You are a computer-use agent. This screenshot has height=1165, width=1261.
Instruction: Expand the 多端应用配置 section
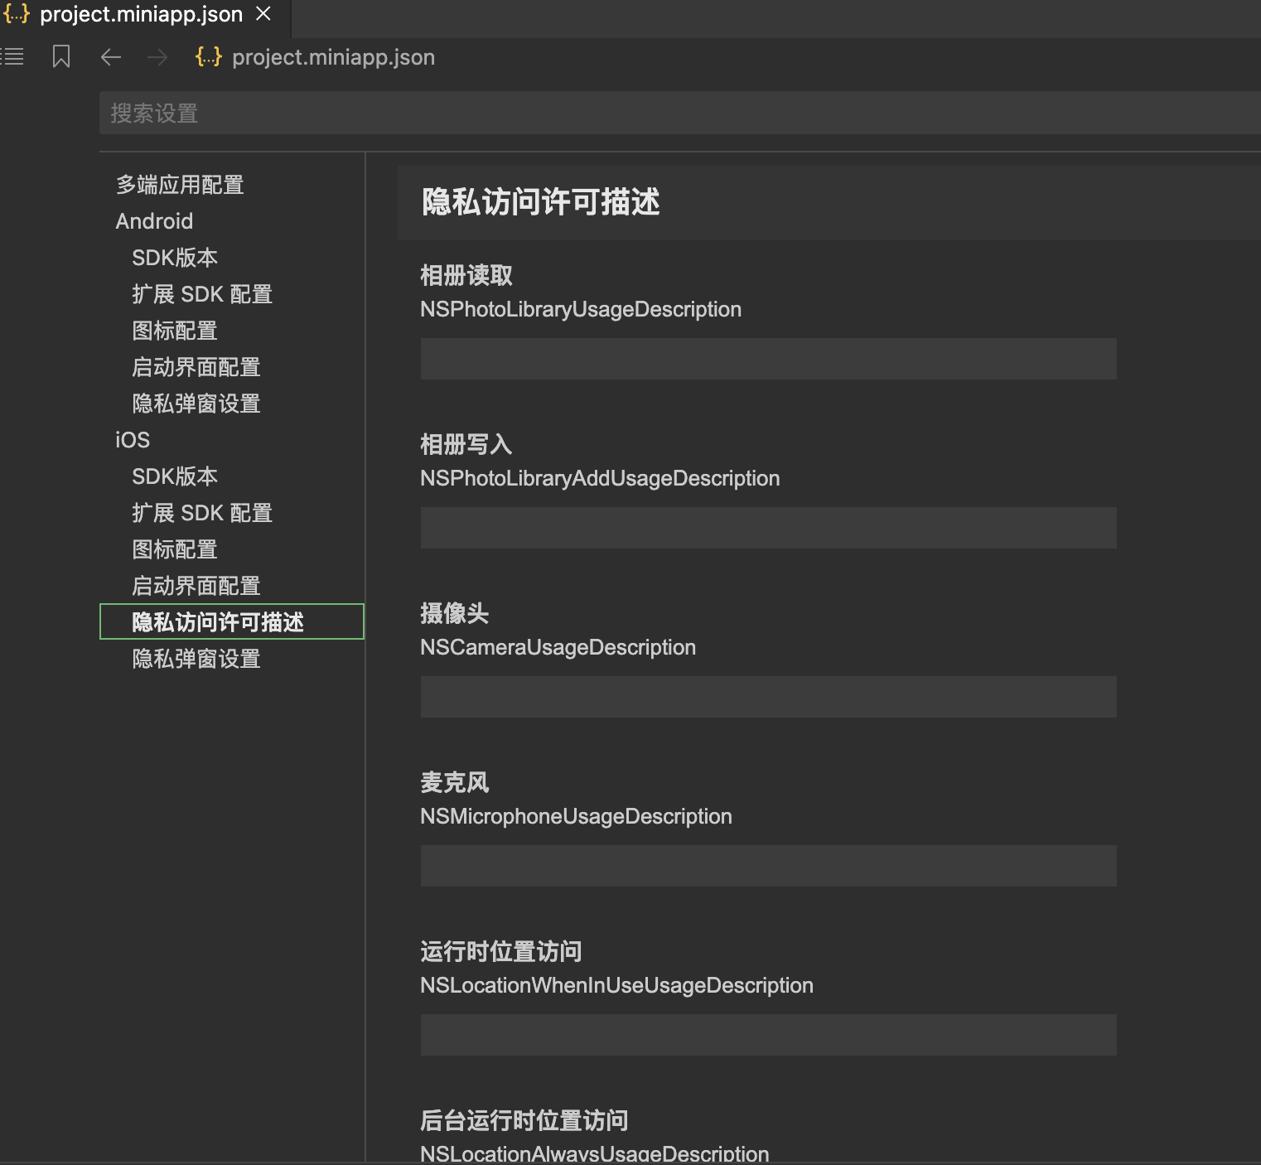coord(179,184)
